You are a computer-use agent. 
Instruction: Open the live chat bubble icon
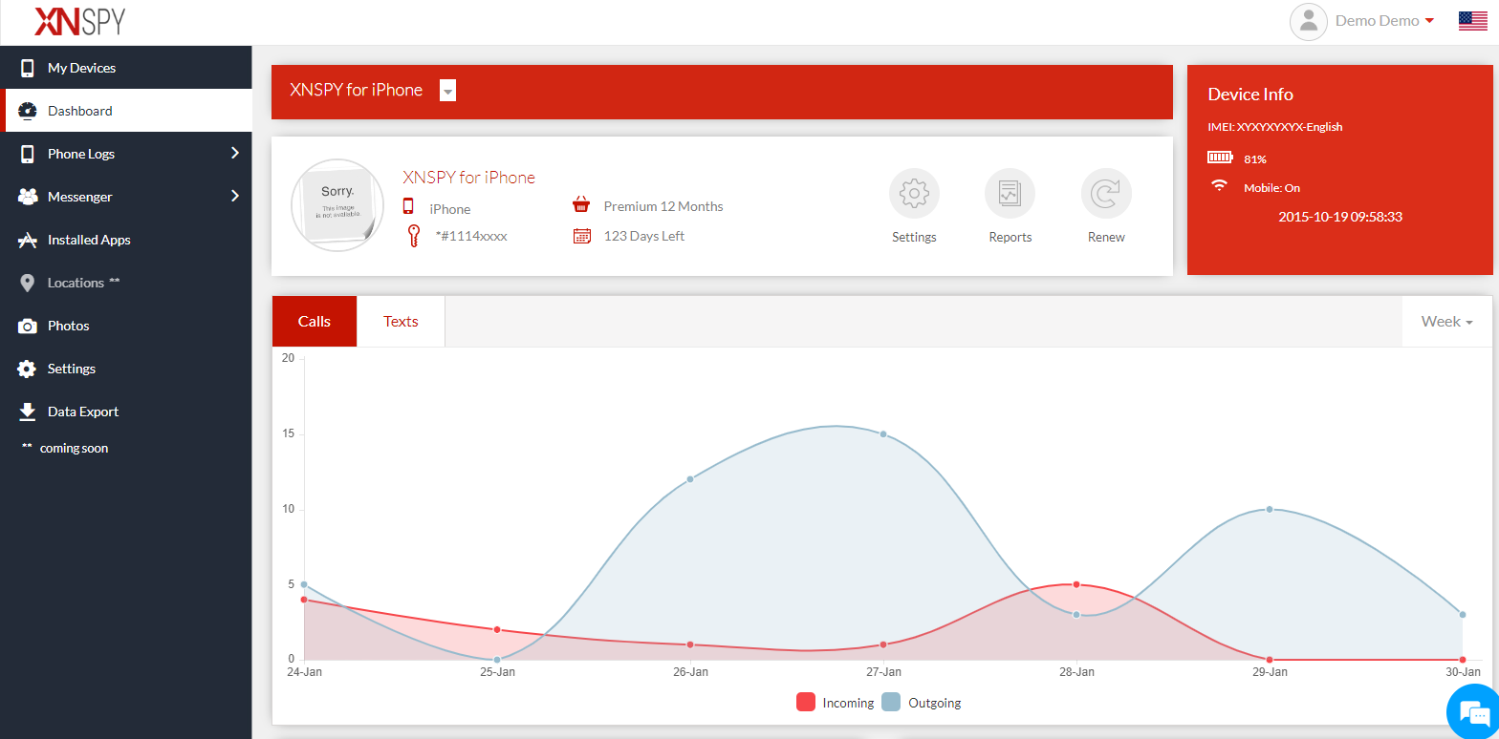point(1470,712)
